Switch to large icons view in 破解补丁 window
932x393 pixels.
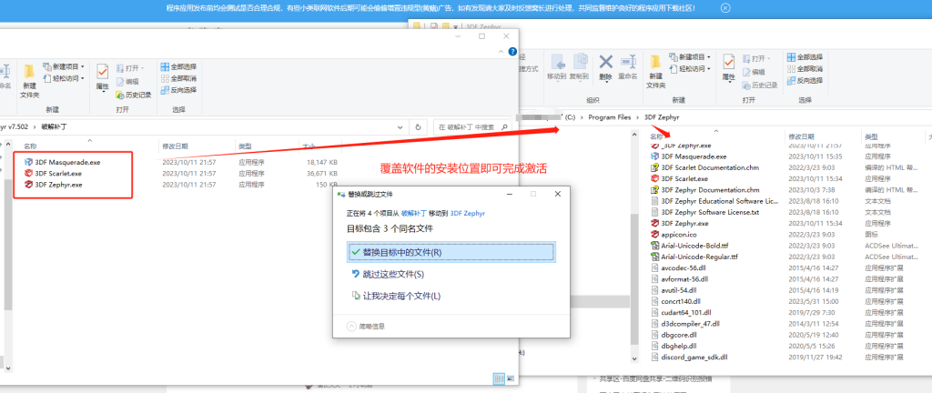click(510, 378)
